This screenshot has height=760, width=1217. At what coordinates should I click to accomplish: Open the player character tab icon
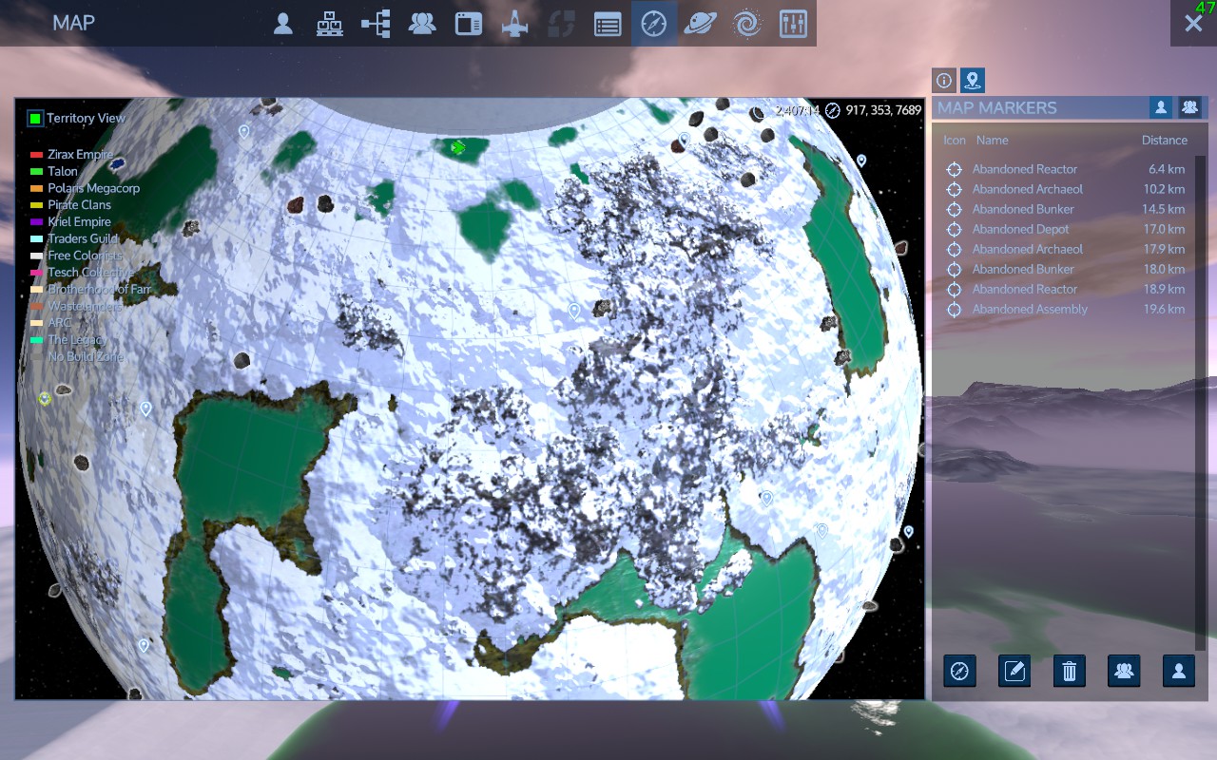[x=282, y=24]
